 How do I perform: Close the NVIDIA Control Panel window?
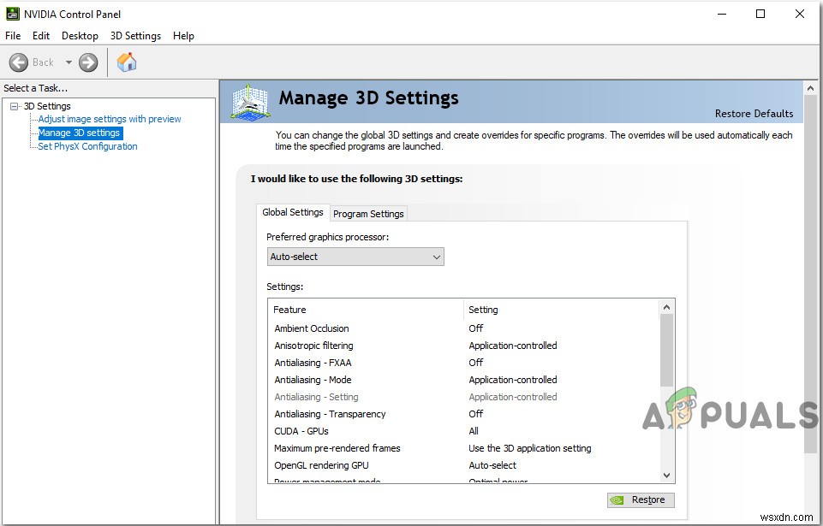[x=799, y=14]
